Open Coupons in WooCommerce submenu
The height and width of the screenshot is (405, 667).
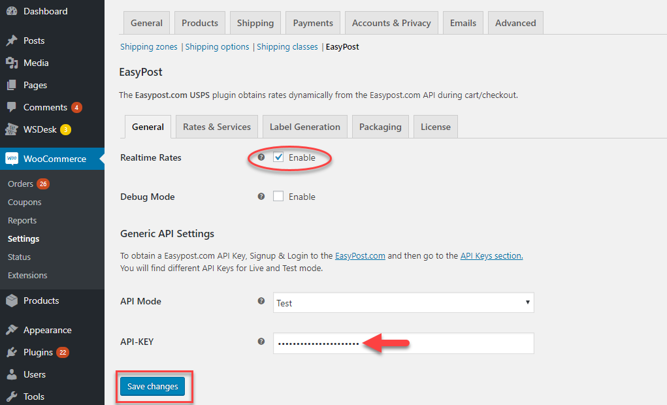click(25, 202)
